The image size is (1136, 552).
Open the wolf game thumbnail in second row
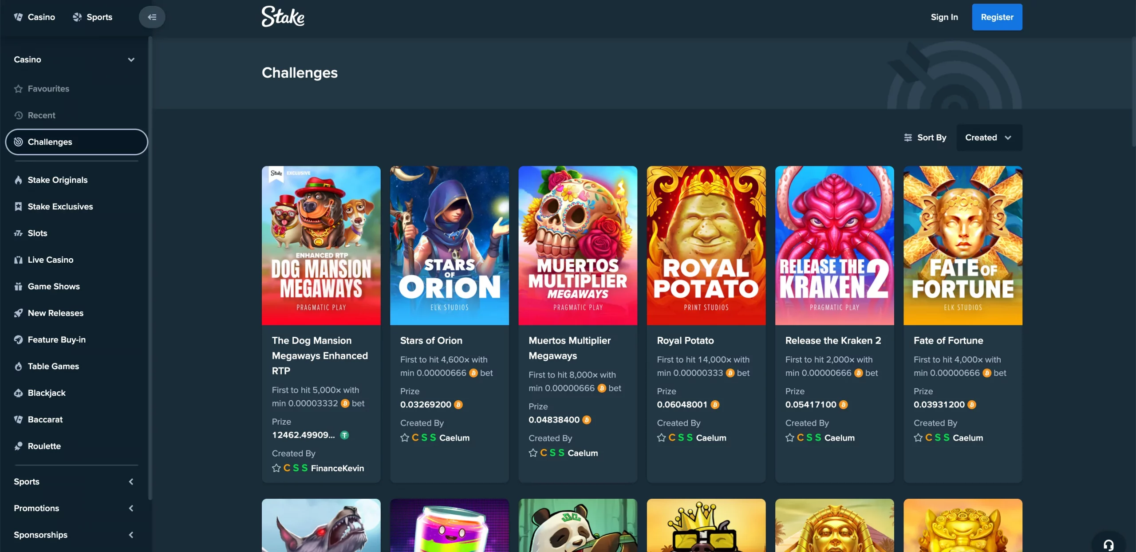coord(321,525)
